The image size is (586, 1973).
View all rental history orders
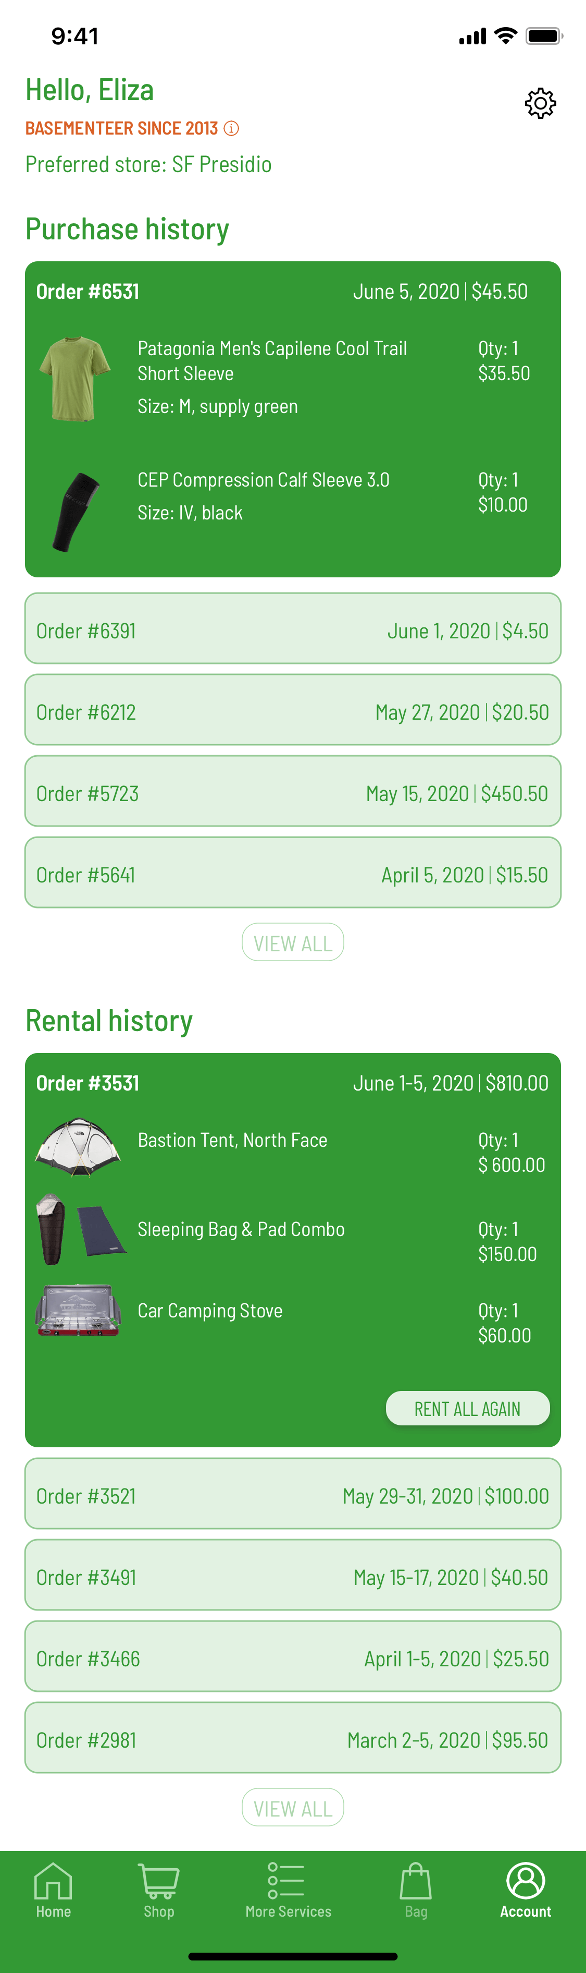tap(293, 1808)
